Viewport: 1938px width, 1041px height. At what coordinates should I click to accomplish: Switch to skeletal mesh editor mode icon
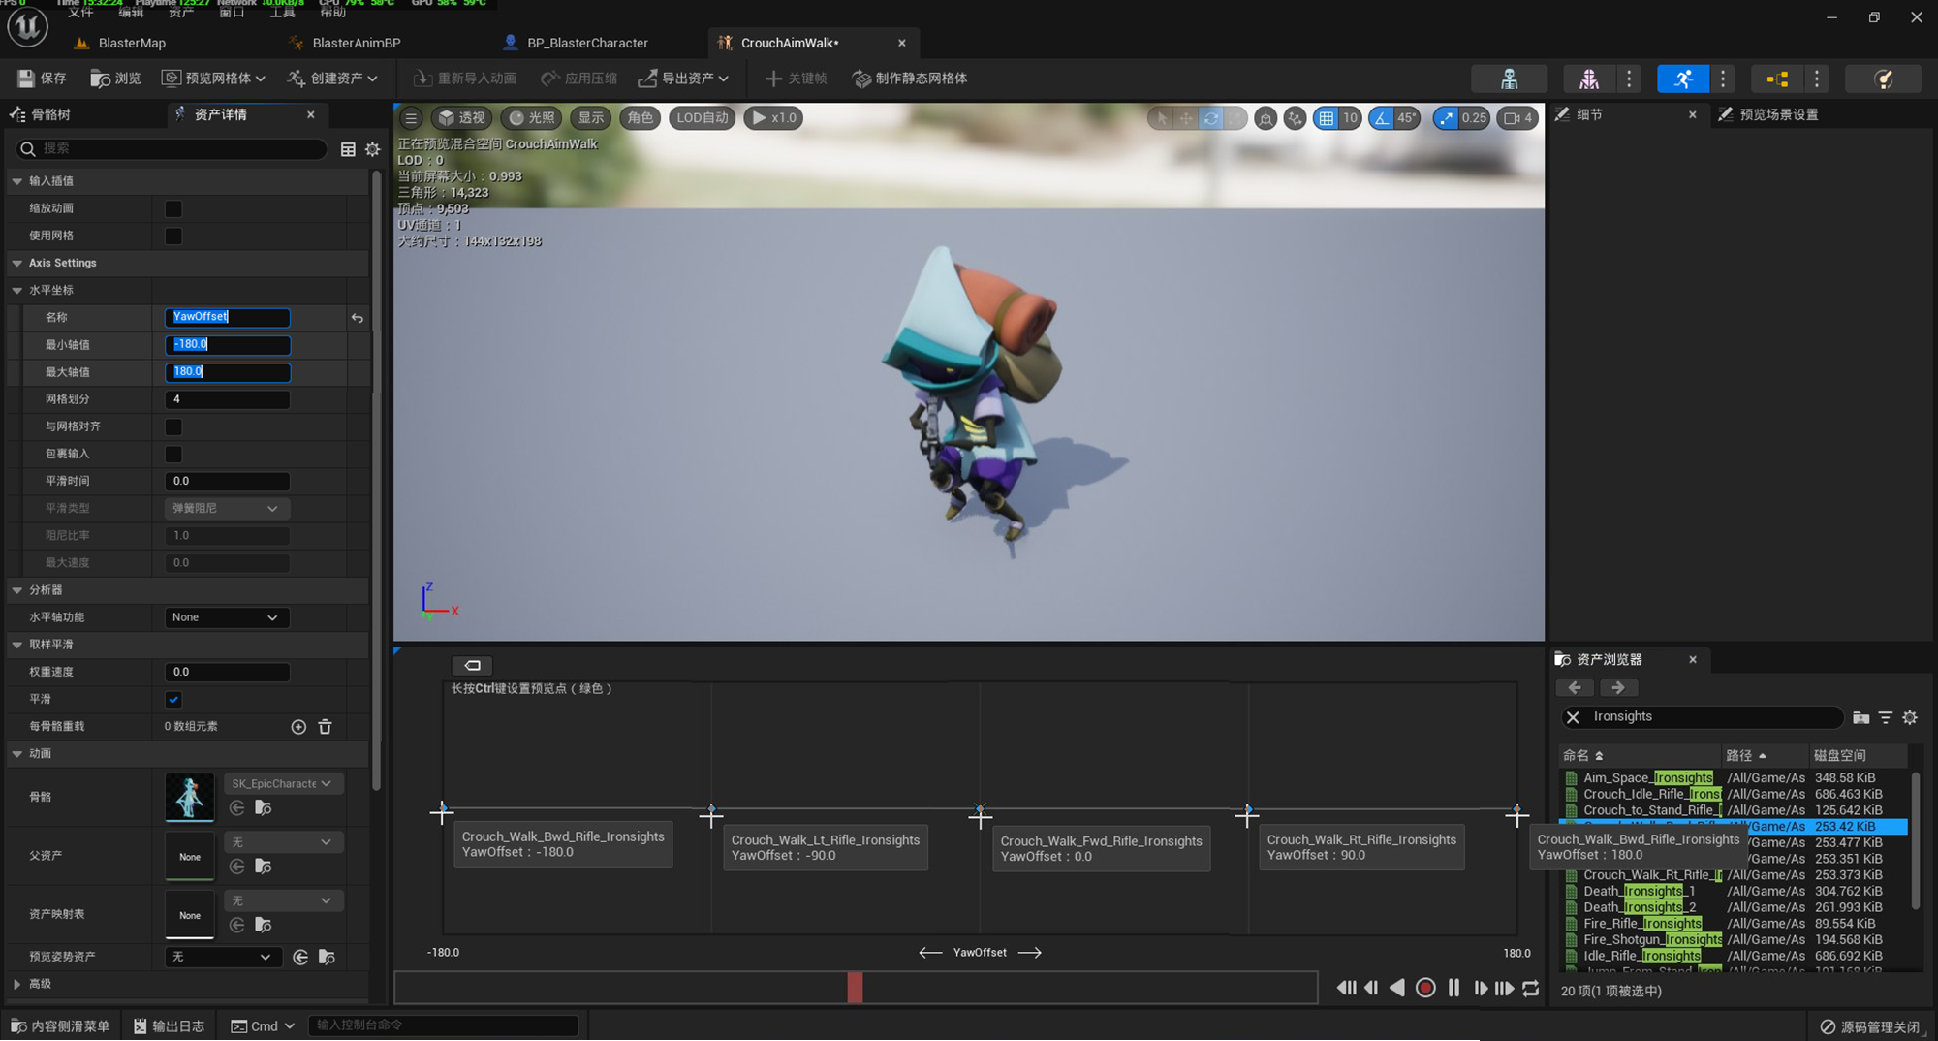(1589, 79)
